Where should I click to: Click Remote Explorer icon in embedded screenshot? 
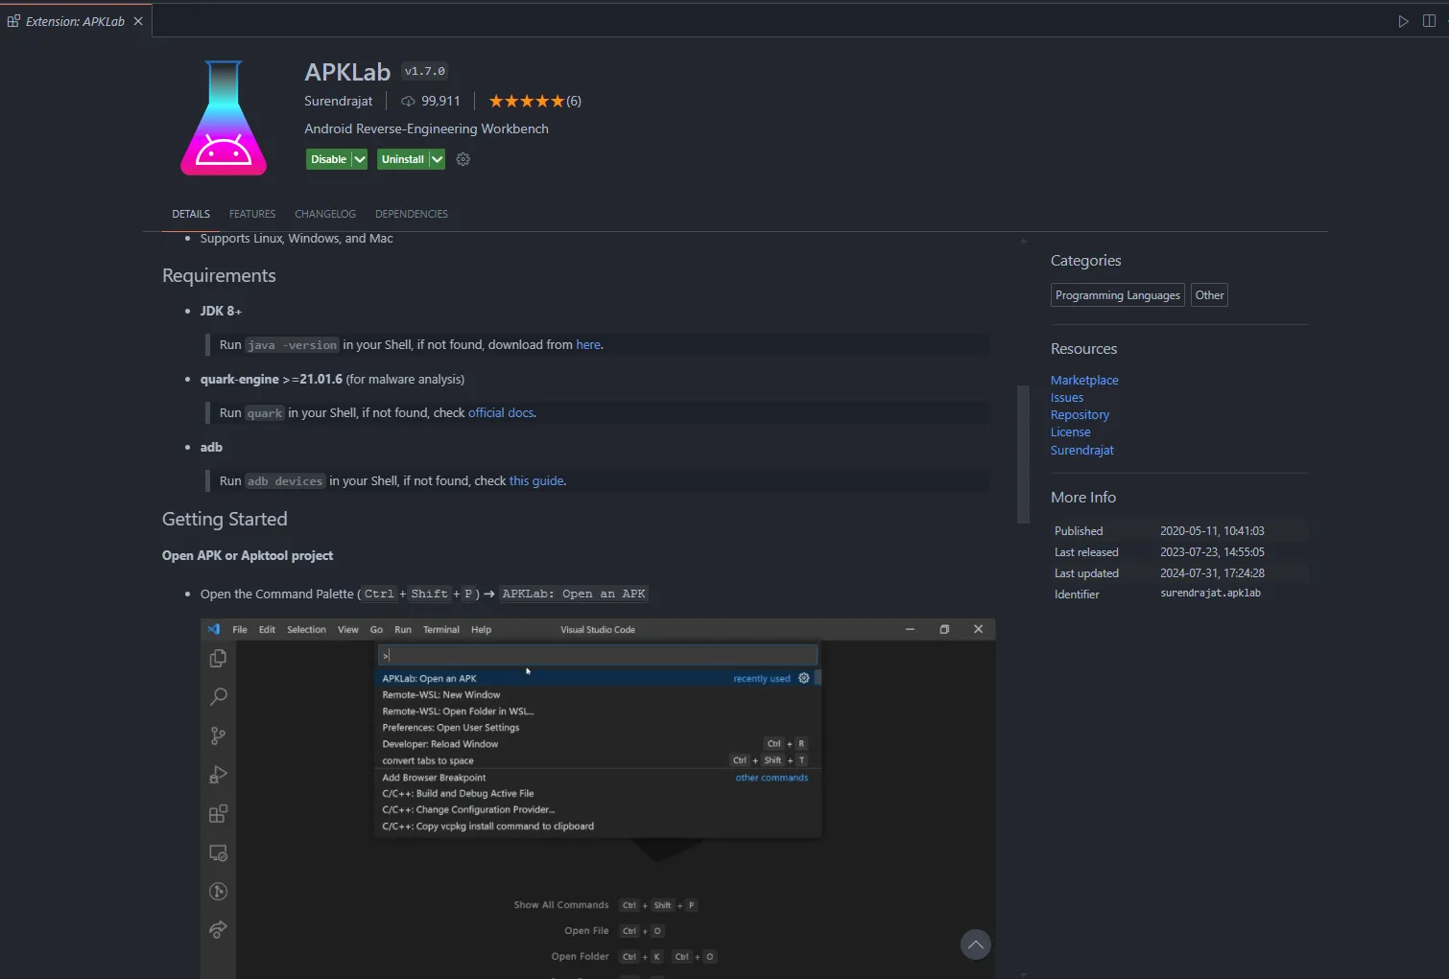pyautogui.click(x=218, y=852)
